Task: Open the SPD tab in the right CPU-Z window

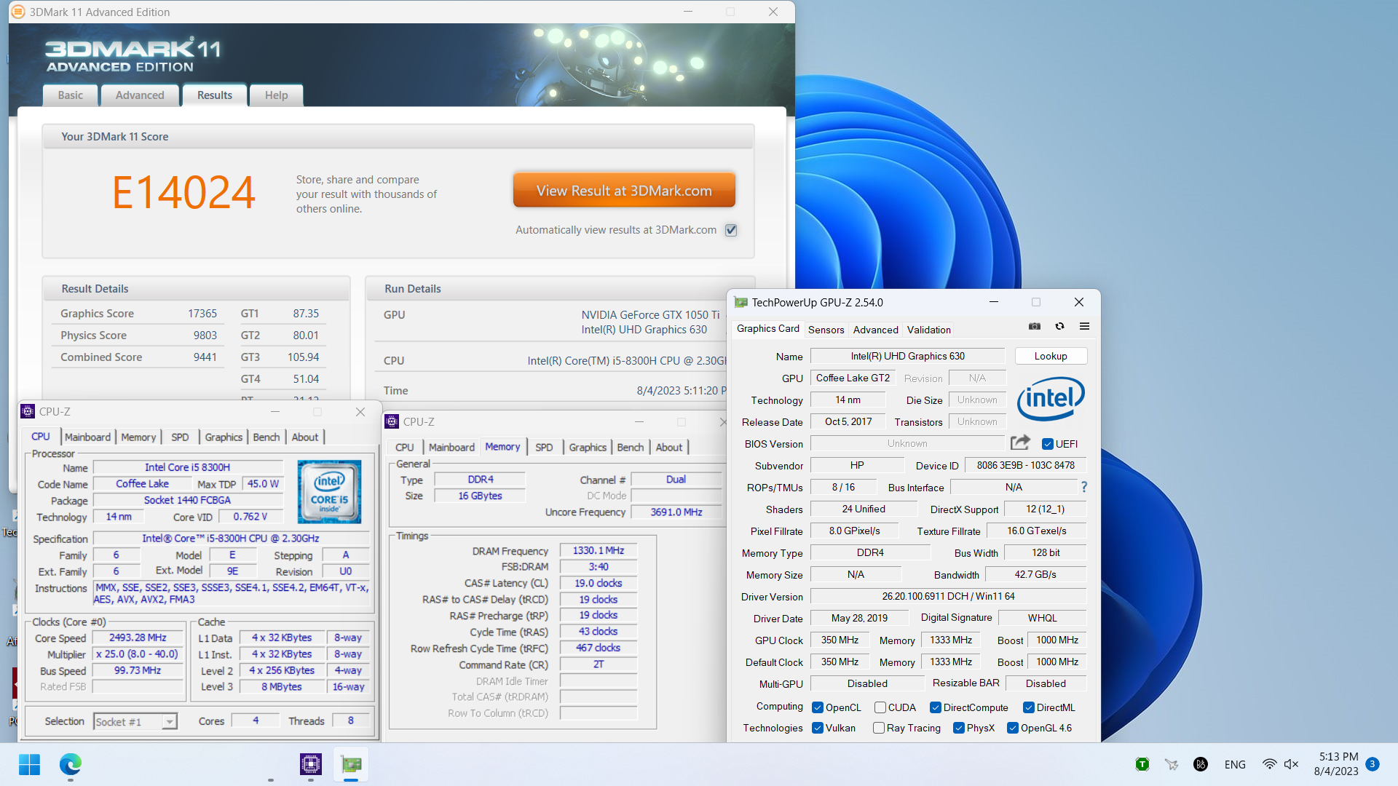Action: click(544, 447)
